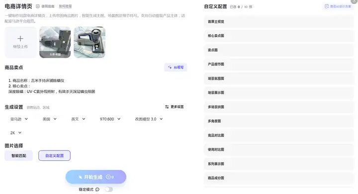The image size is (358, 194).
Task: Click the 开始生成 button
Action: [95, 177]
